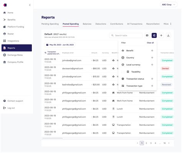182x153 pixels.
Task: Go to page 2 in pagination
Action: 146,143
